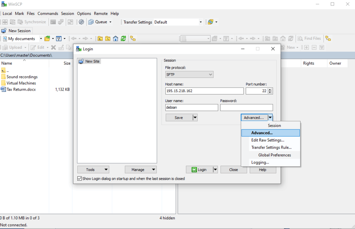Click the Close text button beside Help
This screenshot has height=229, width=355.
tap(233, 170)
